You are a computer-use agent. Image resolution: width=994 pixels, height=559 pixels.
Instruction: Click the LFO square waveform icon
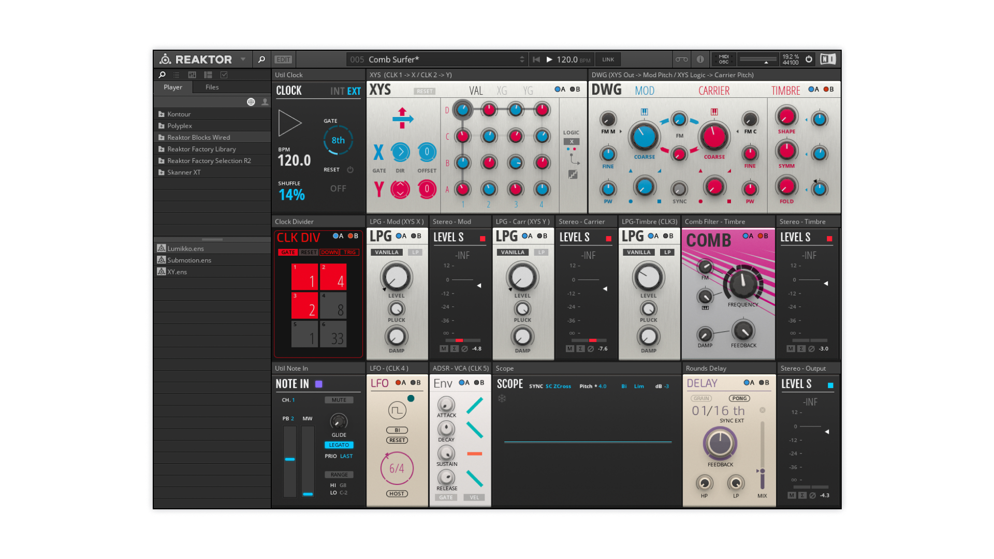pyautogui.click(x=397, y=411)
